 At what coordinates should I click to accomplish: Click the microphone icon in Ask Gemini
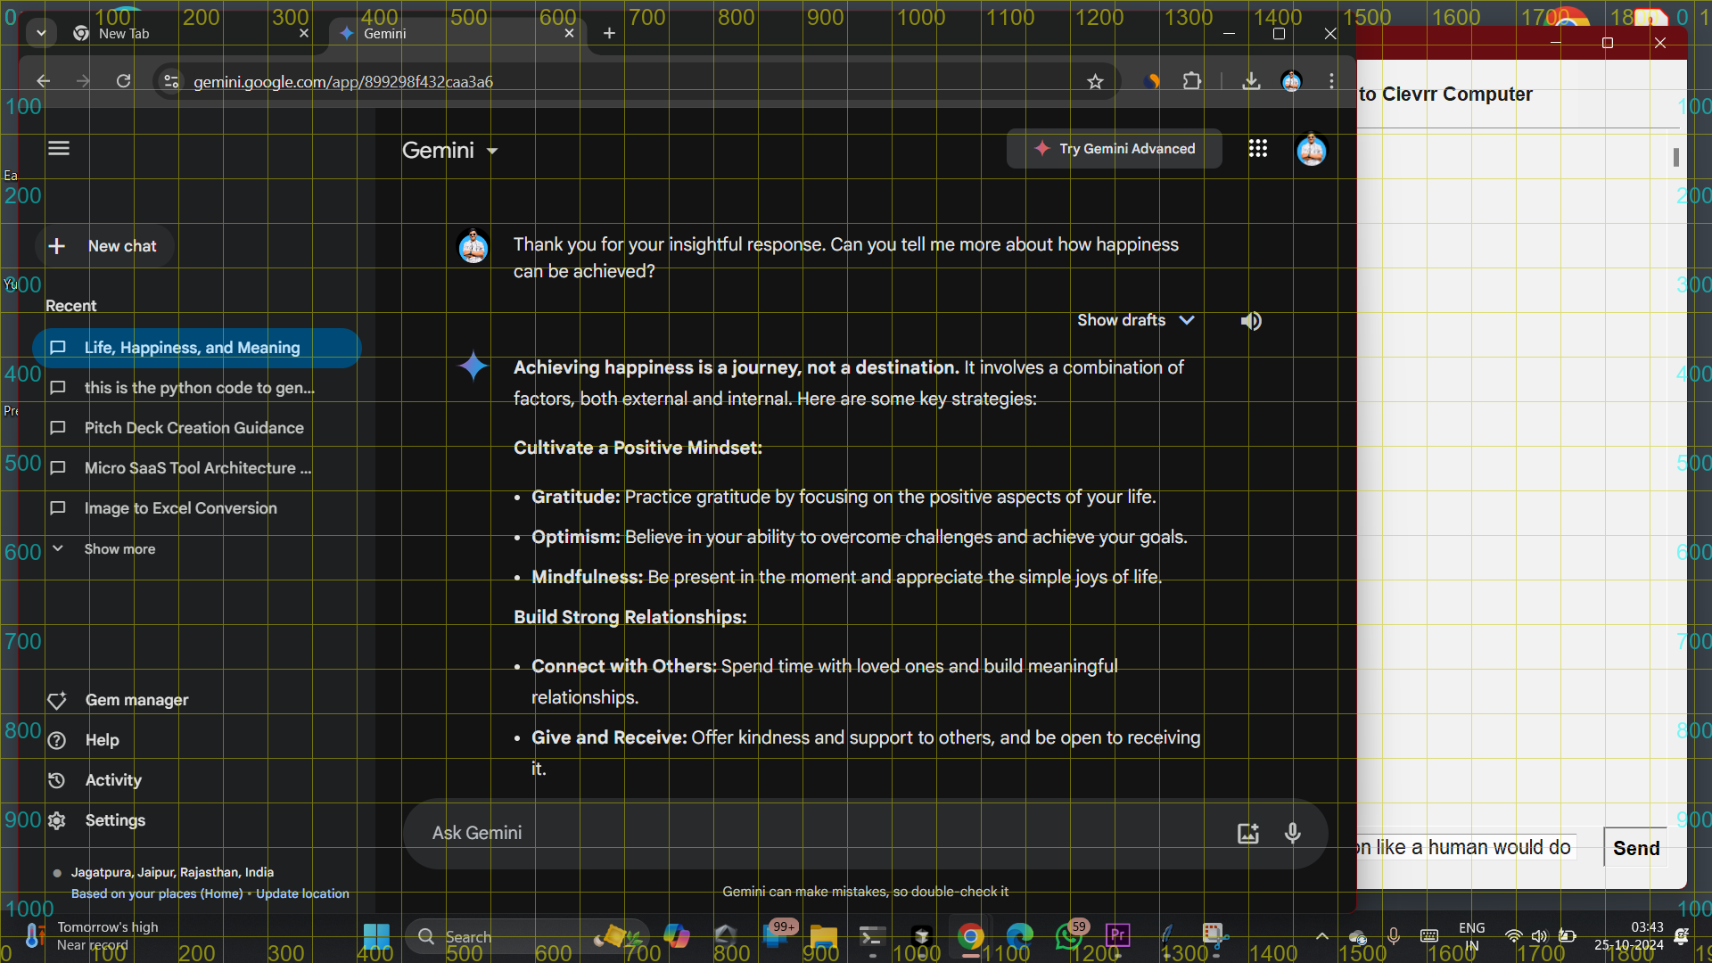[x=1292, y=833]
